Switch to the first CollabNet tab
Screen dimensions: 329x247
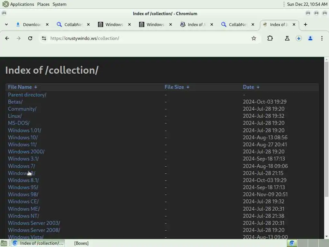click(x=70, y=24)
